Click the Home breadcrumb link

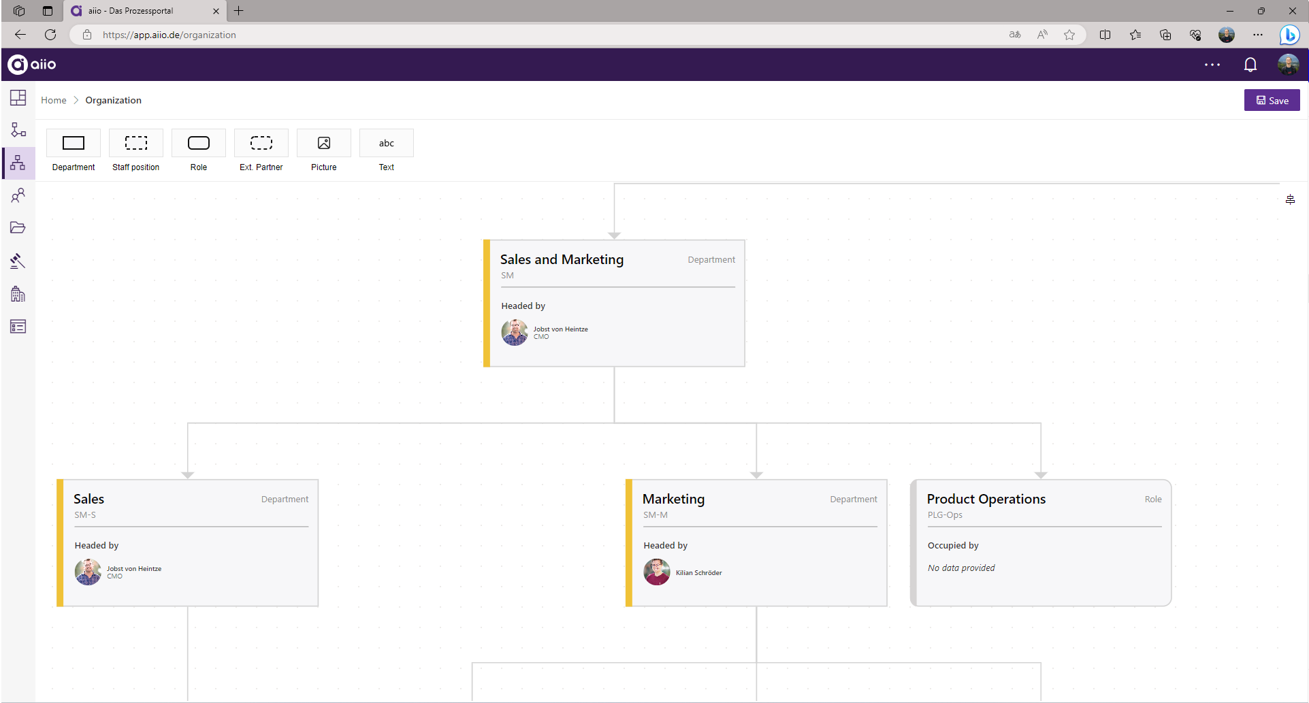point(53,99)
